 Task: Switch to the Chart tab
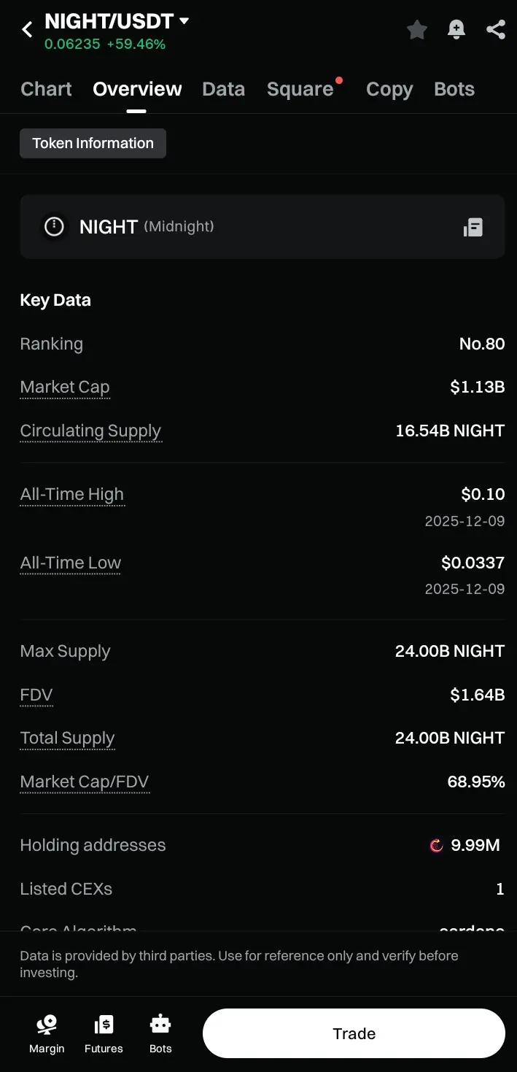click(x=46, y=89)
